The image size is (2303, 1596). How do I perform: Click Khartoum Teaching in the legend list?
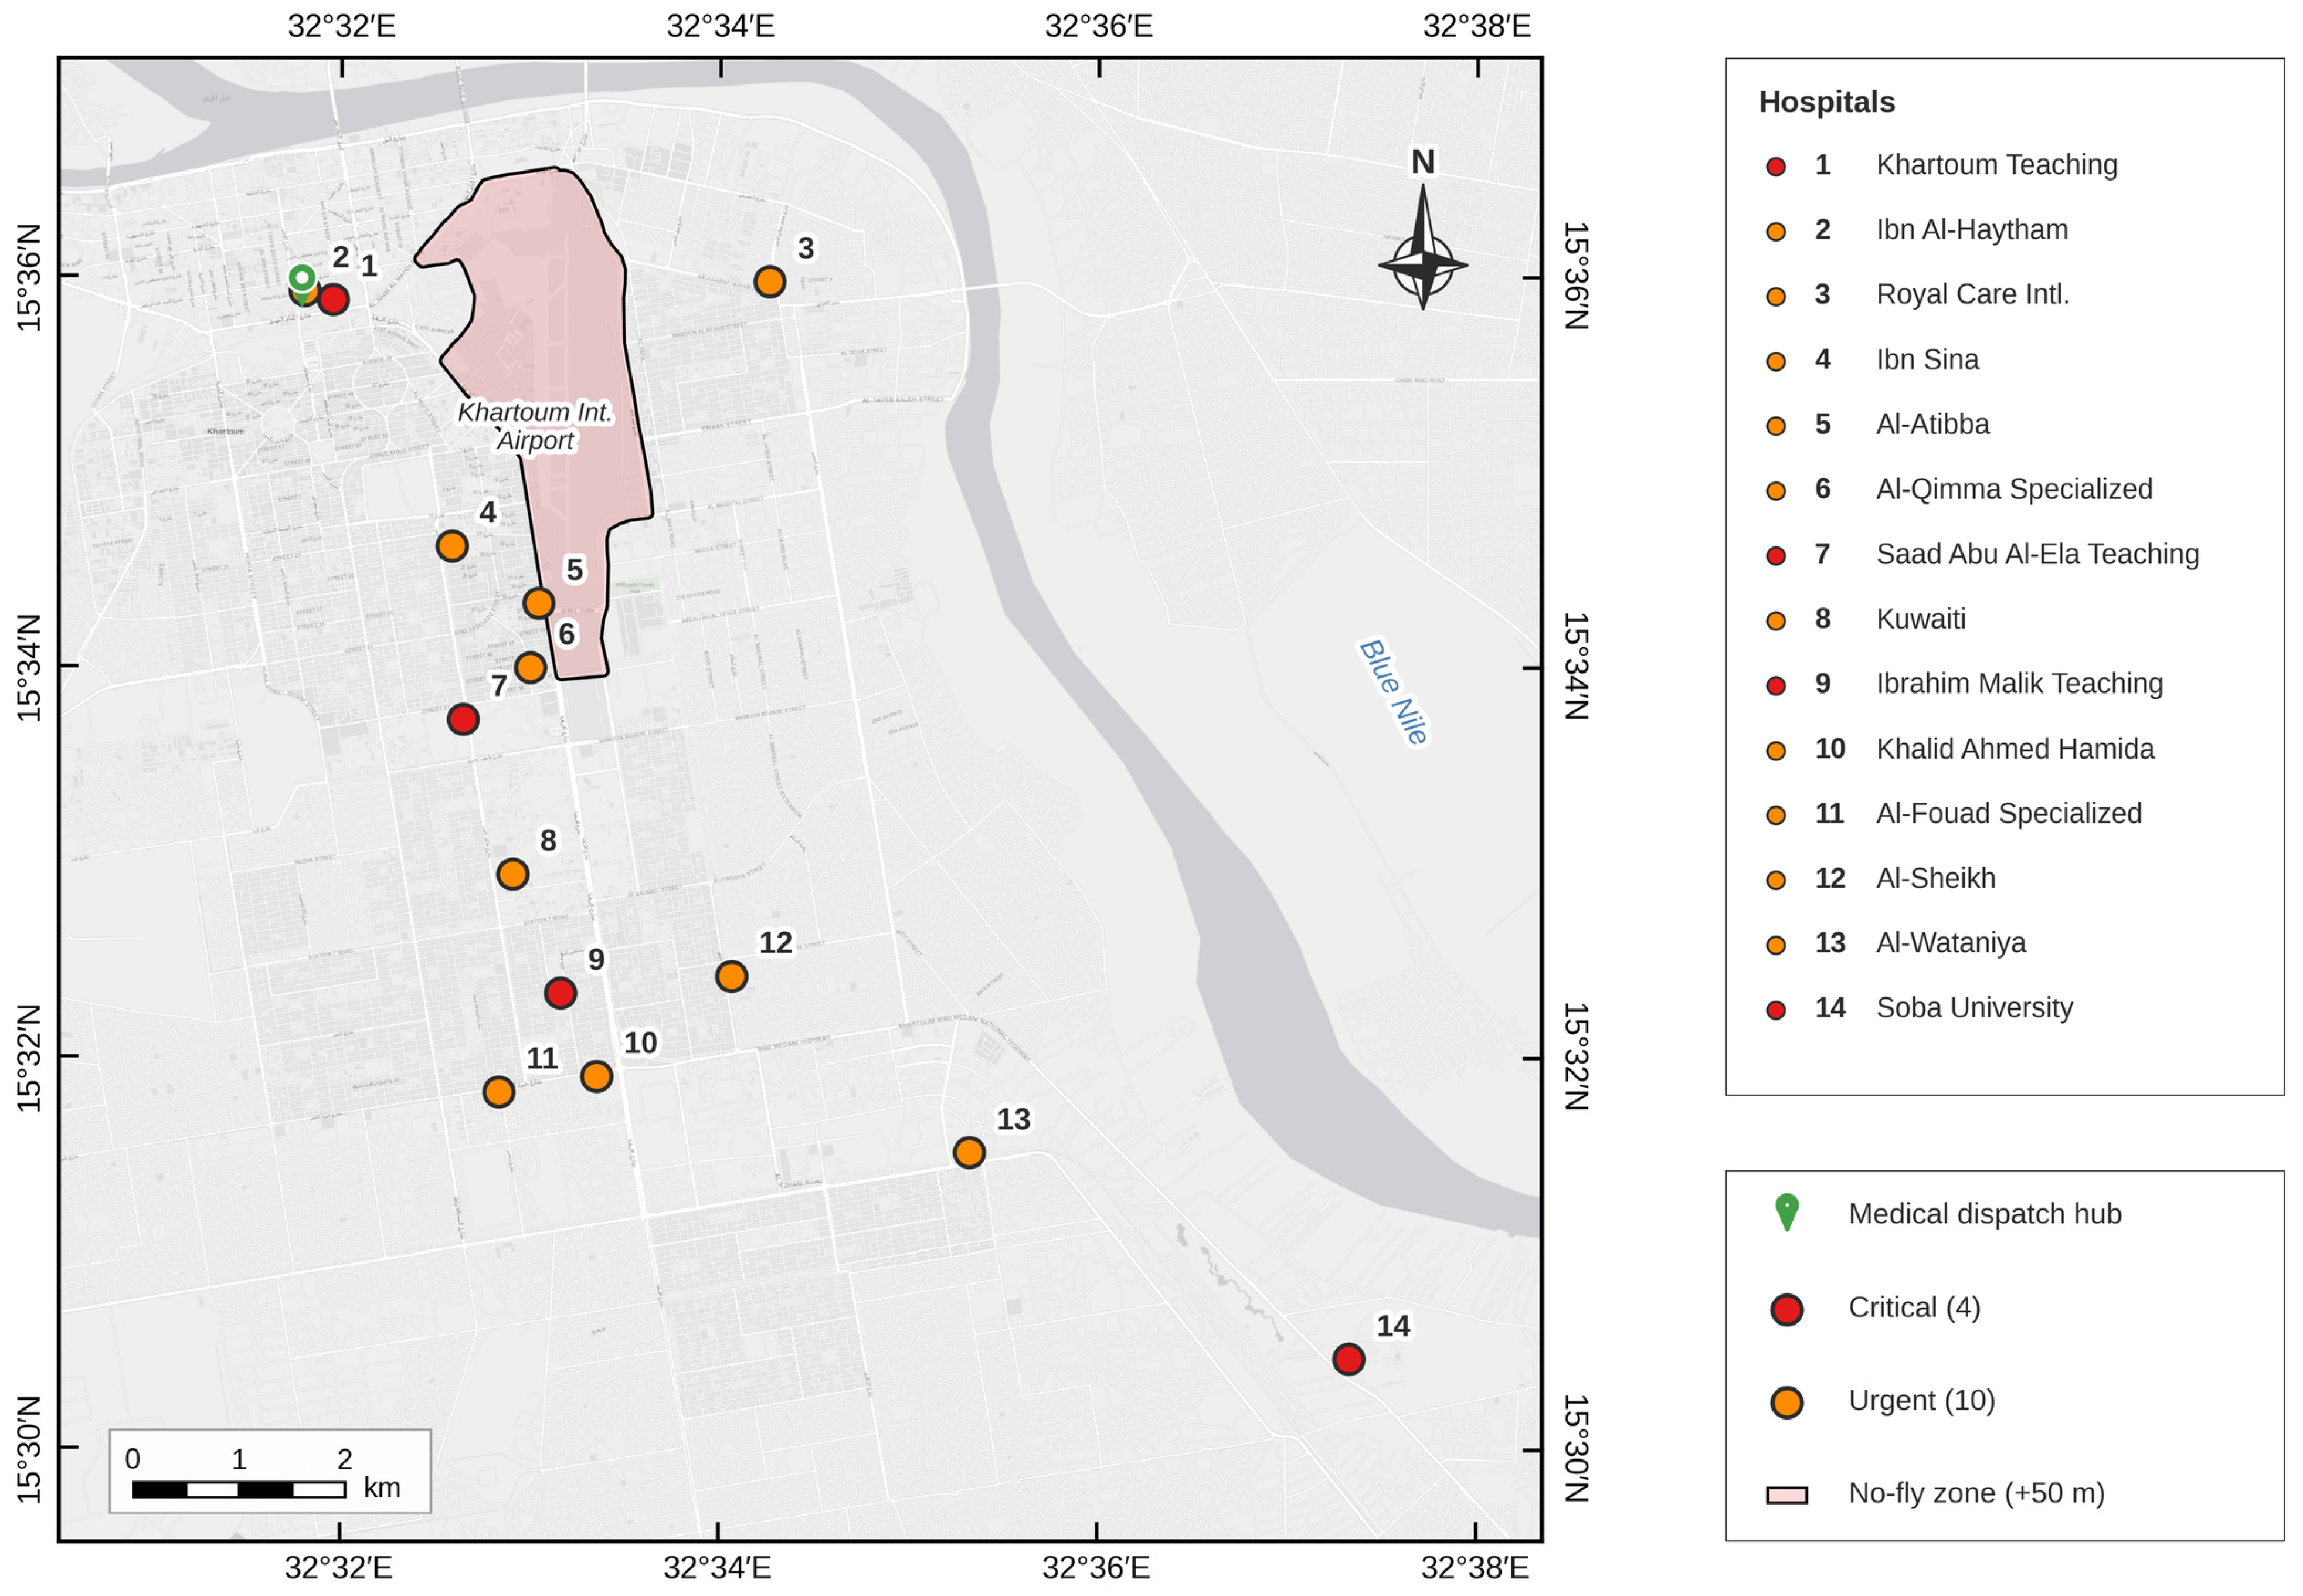click(x=1996, y=164)
